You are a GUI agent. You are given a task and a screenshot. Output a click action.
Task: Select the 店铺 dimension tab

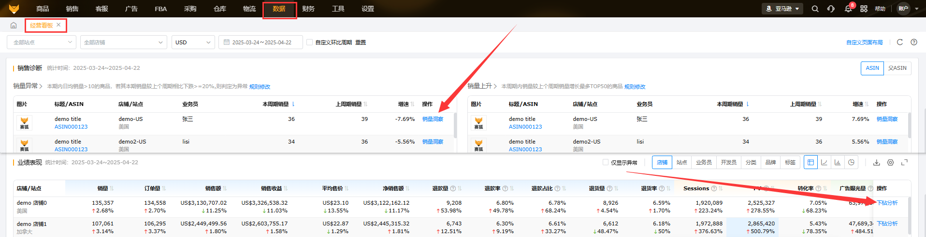tap(662, 162)
